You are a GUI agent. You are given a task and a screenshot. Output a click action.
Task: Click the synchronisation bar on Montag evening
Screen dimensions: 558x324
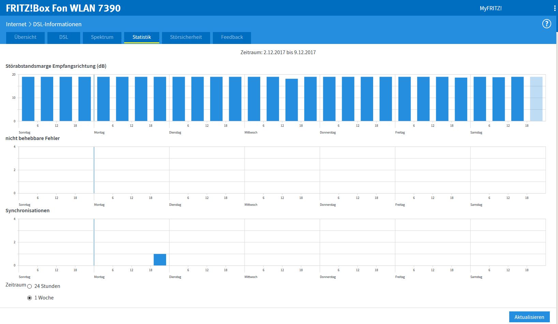coord(160,260)
